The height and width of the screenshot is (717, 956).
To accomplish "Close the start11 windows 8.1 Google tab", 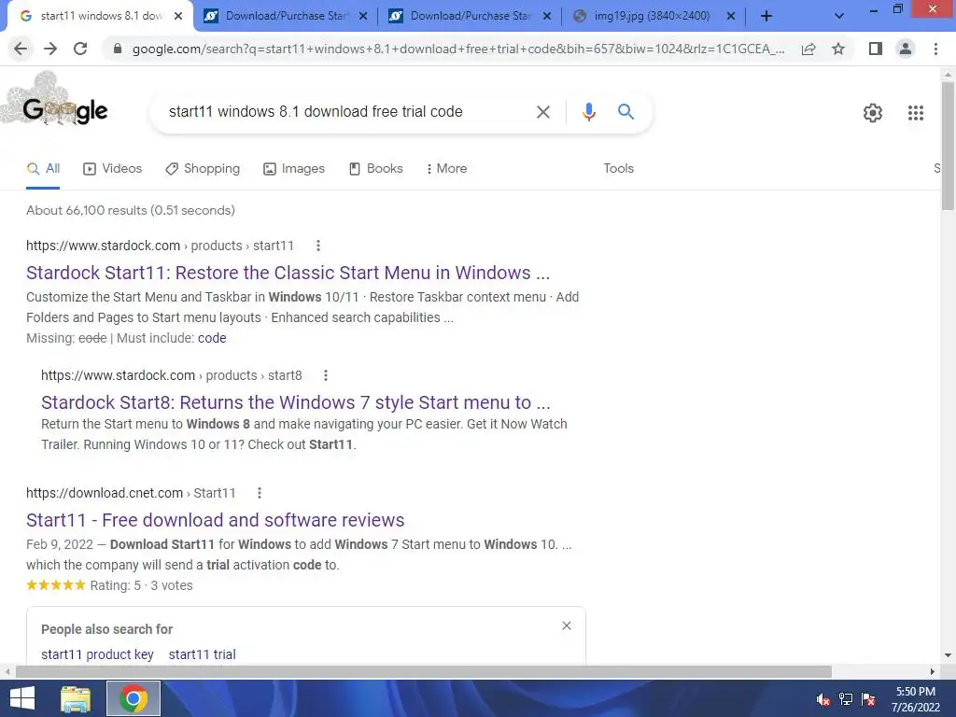I will (178, 17).
